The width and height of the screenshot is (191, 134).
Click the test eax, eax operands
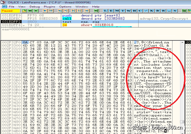[x=90, y=22]
